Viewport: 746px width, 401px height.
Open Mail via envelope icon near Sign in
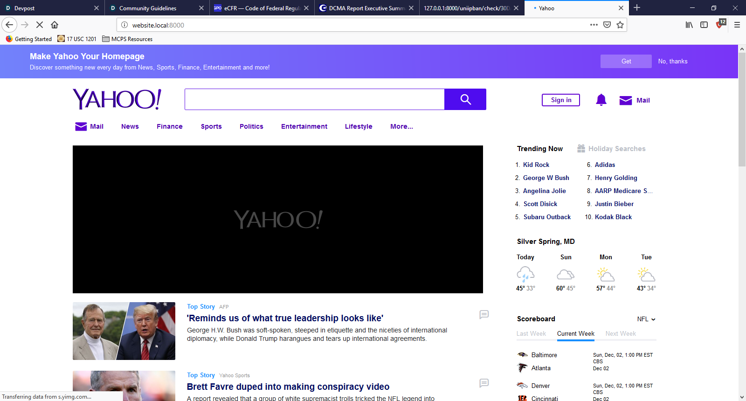(625, 100)
